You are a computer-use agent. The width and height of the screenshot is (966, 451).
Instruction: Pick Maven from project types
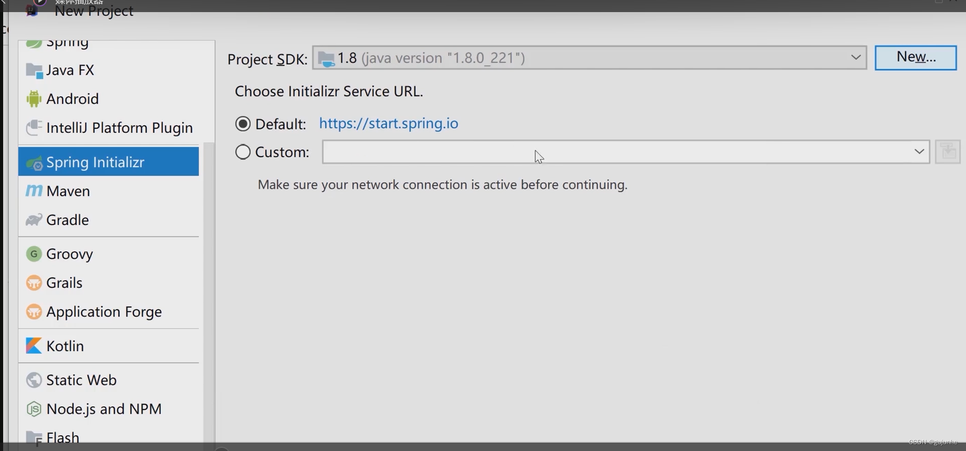pos(108,191)
